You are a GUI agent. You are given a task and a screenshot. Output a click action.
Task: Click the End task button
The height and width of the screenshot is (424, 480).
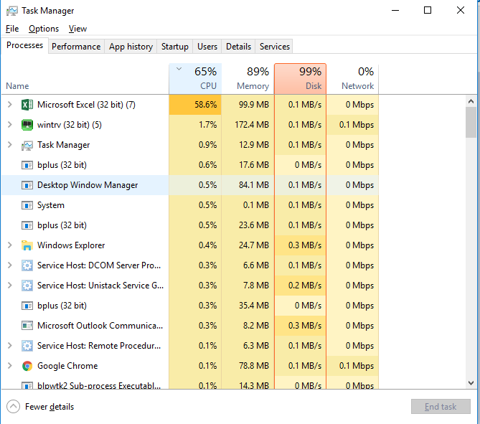pos(441,406)
